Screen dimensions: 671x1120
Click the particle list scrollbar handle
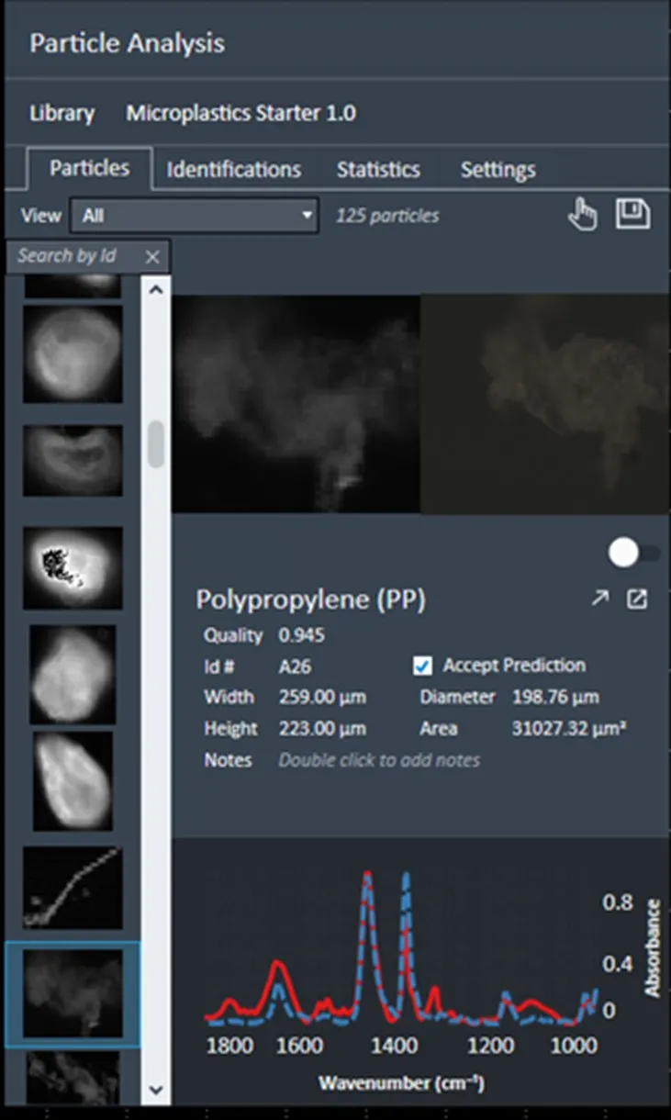pos(155,443)
